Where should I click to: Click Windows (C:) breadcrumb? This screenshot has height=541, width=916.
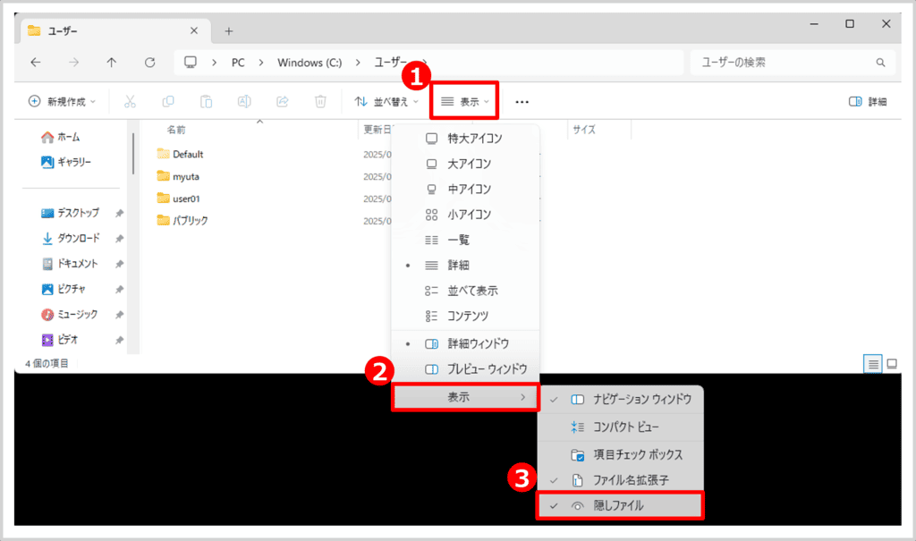(310, 63)
